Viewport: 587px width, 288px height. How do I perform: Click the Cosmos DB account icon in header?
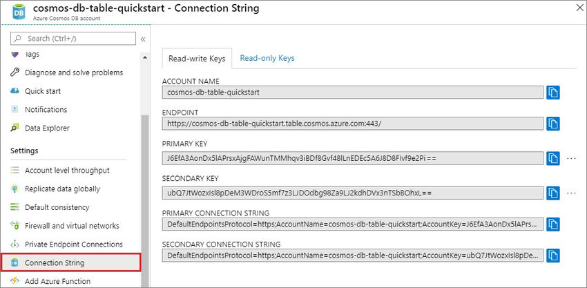click(x=19, y=11)
